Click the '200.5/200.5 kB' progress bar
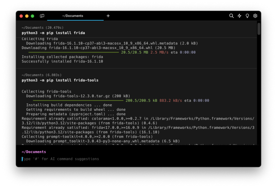 coord(78,100)
